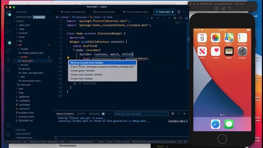Expand the Outline section
This screenshot has width=263, height=148.
coord(21,130)
